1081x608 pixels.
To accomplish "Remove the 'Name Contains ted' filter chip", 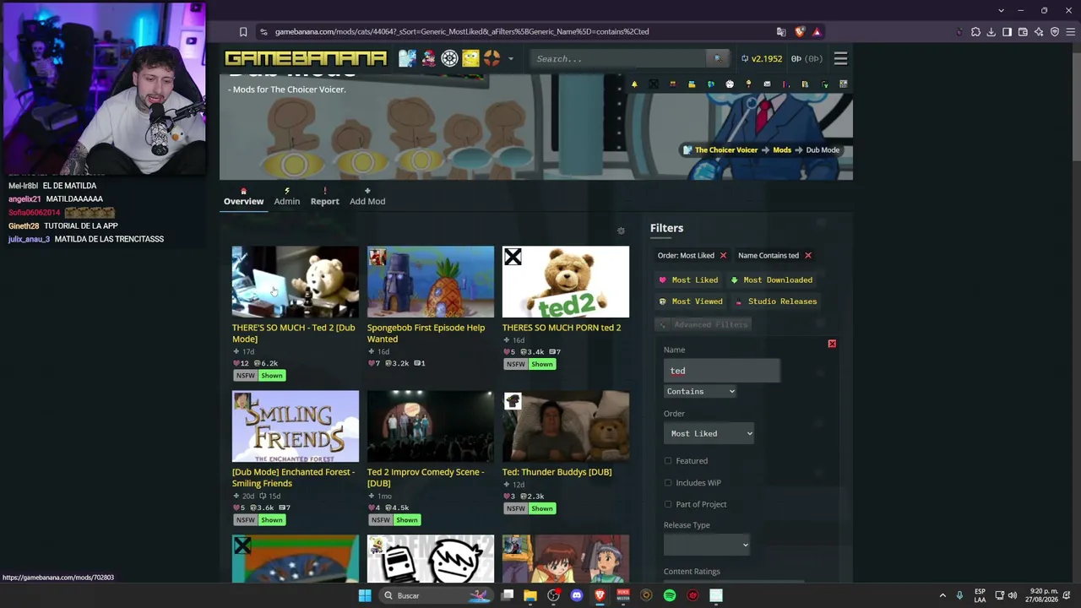I will 807,255.
